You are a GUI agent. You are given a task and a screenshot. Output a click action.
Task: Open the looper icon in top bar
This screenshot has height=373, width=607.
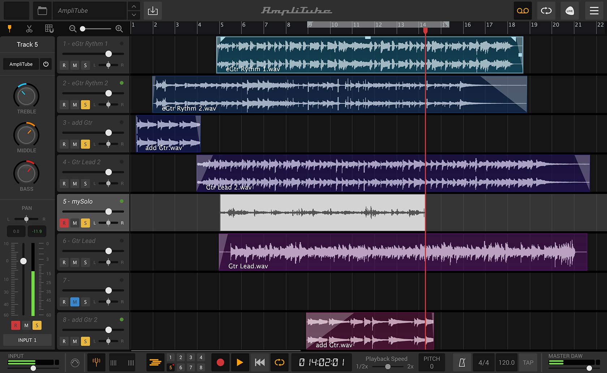[546, 10]
